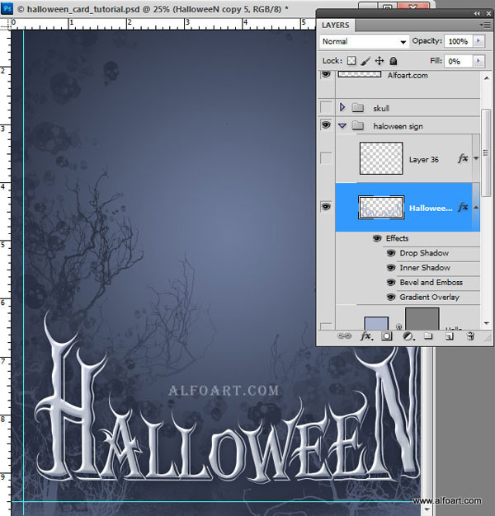Expand the skull group triangle
Image resolution: width=495 pixels, height=516 pixels.
point(342,107)
